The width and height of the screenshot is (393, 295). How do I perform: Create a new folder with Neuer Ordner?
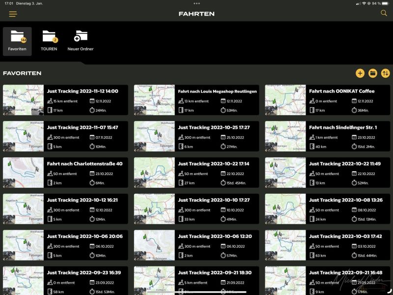(x=81, y=41)
